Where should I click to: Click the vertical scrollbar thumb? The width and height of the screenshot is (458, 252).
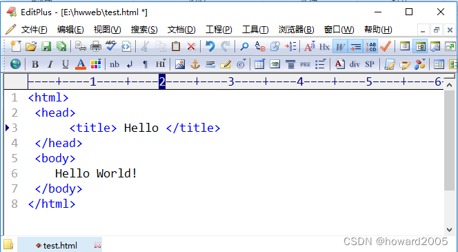[x=449, y=141]
